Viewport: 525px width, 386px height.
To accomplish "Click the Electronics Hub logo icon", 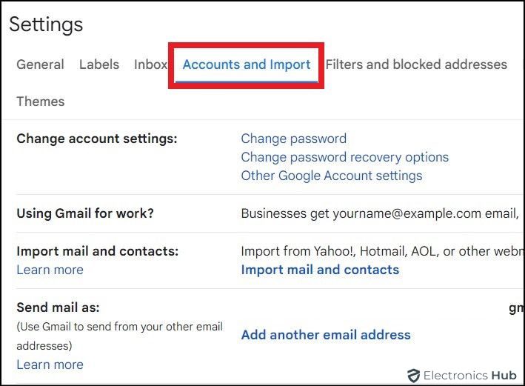I will 414,376.
